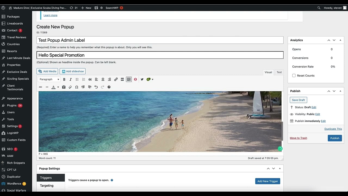This screenshot has height=196, width=348.
Task: Open keyboard shortcuts help icon
Action: click(x=109, y=87)
